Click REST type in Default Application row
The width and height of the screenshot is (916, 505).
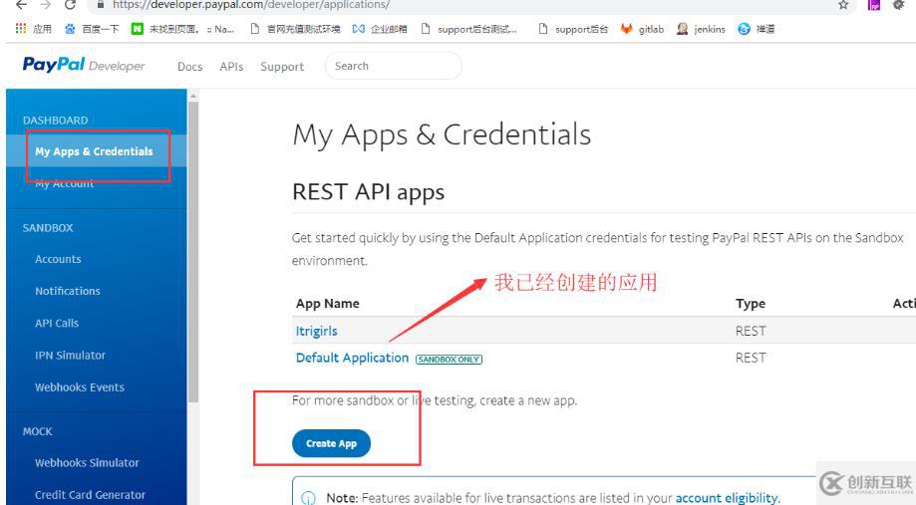pyautogui.click(x=751, y=358)
